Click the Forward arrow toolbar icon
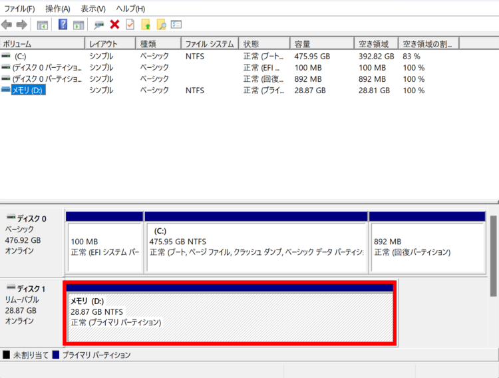Screen dimensions: 499x378 pos(22,25)
